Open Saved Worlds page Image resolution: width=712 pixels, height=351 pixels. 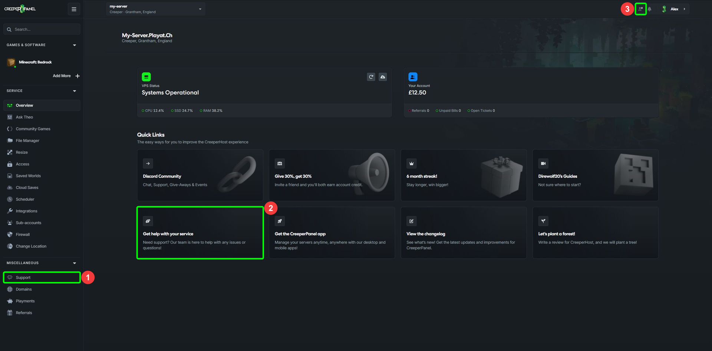pyautogui.click(x=42, y=176)
